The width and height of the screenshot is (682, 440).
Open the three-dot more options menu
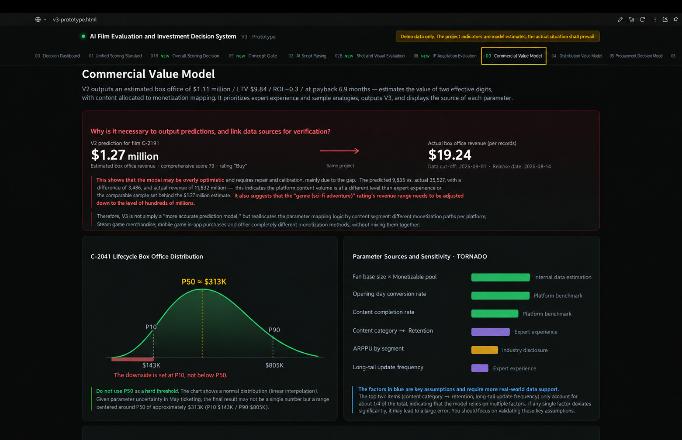654,20
